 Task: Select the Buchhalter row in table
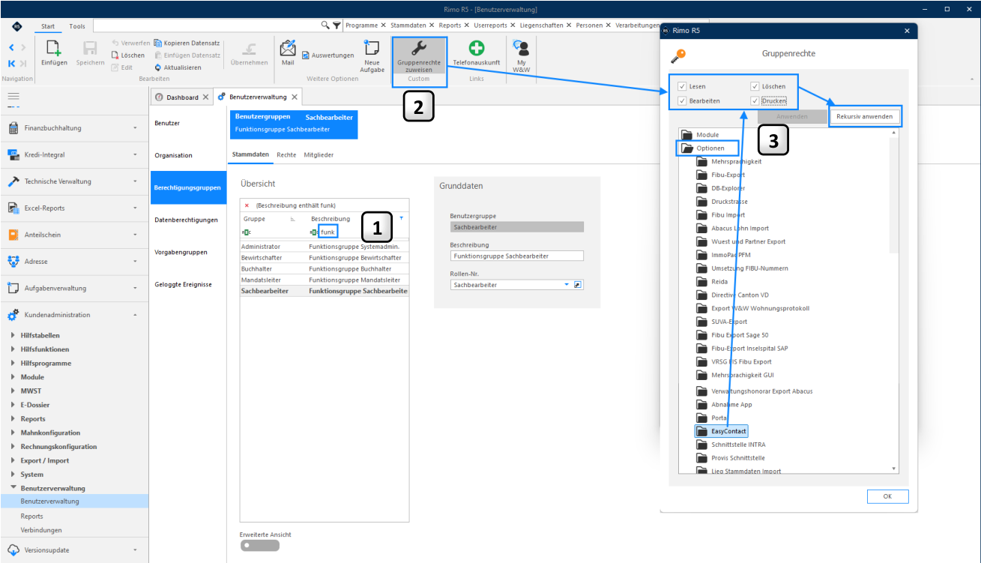coord(325,268)
